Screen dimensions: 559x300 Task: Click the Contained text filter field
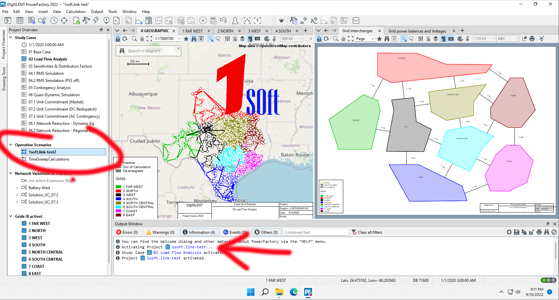[x=316, y=232]
